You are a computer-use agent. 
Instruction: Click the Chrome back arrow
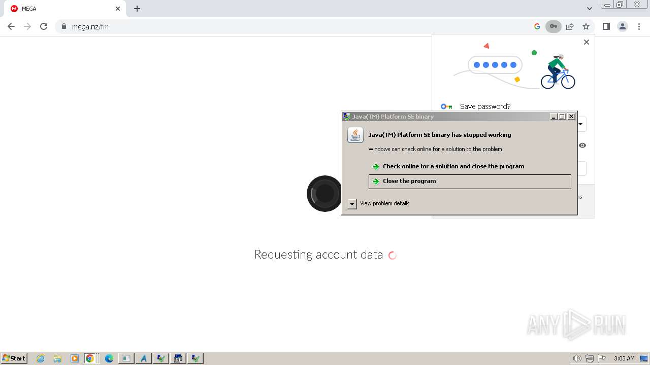tap(11, 26)
